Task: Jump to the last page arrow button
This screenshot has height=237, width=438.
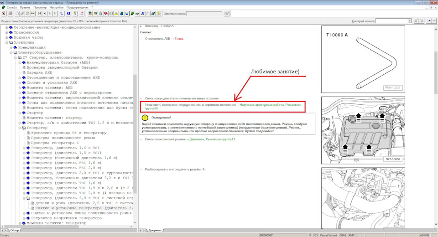Action: click(55, 13)
